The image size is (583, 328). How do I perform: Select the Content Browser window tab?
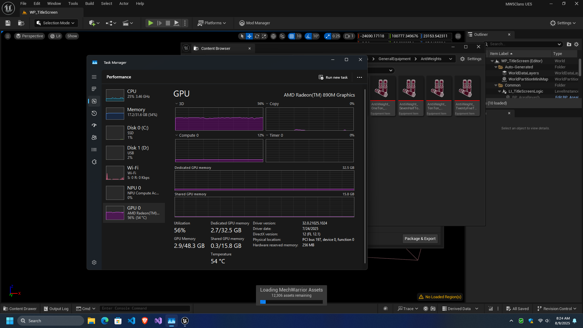coord(223,49)
